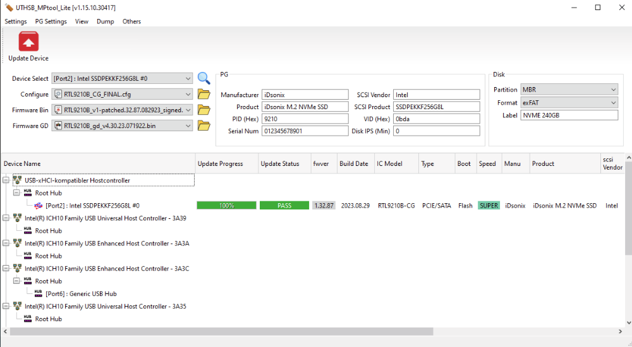The image size is (632, 347).
Task: Open the Format exFAT dropdown
Action: coord(568,103)
